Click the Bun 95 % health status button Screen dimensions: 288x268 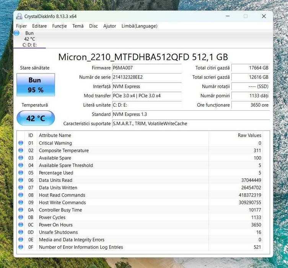coord(36,85)
